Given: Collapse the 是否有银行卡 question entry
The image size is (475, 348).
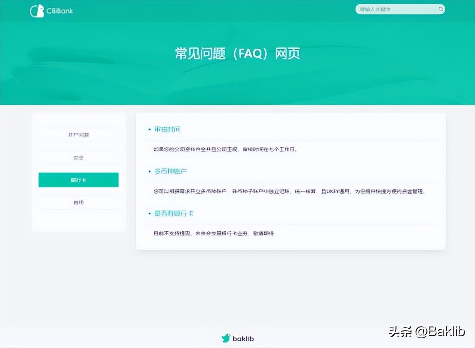Looking at the screenshot, I should coord(174,214).
